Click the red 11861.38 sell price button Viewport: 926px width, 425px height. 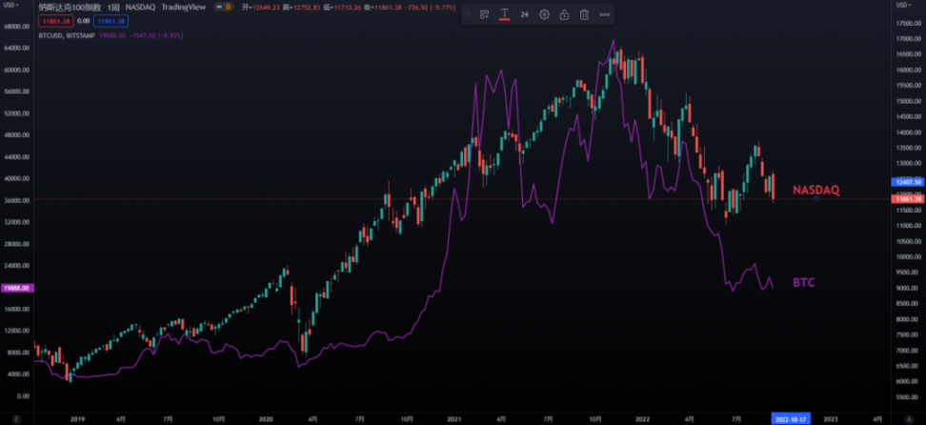54,20
